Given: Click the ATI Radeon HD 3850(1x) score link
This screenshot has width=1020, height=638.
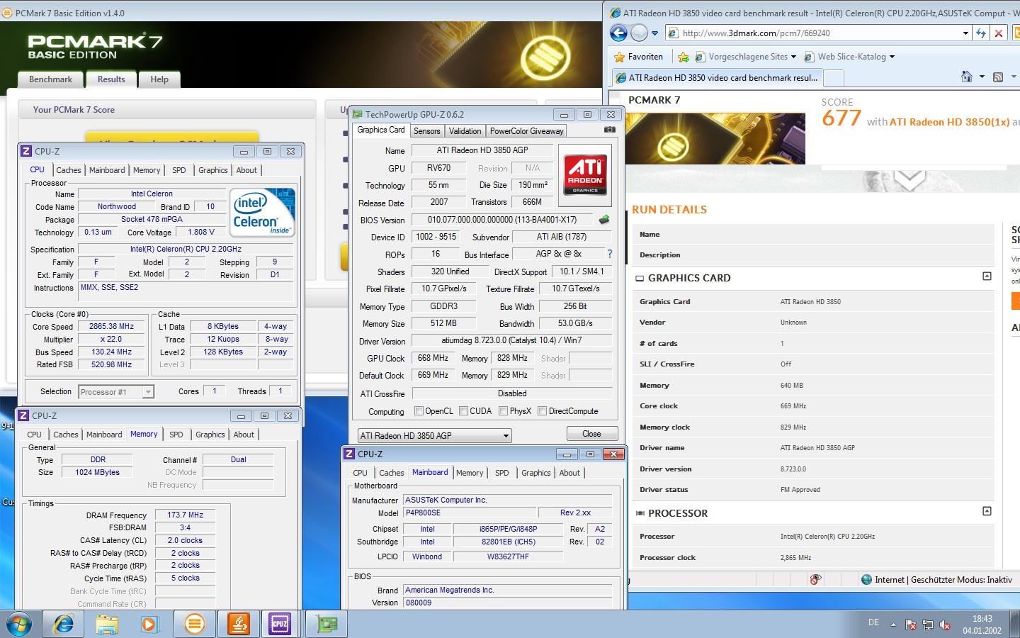Looking at the screenshot, I should click(949, 122).
